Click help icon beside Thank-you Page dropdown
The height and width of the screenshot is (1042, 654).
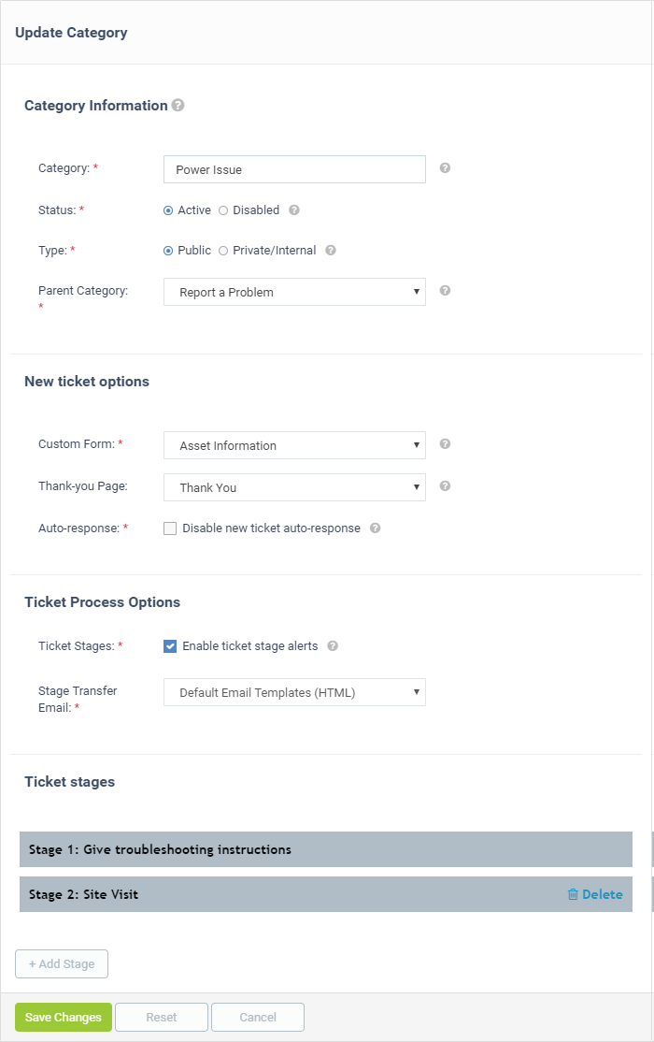pos(445,485)
